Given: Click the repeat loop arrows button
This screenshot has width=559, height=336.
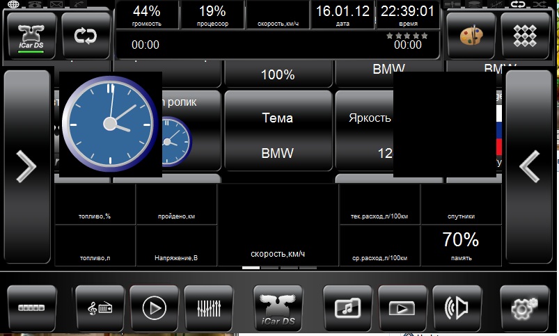Looking at the screenshot, I should point(86,36).
